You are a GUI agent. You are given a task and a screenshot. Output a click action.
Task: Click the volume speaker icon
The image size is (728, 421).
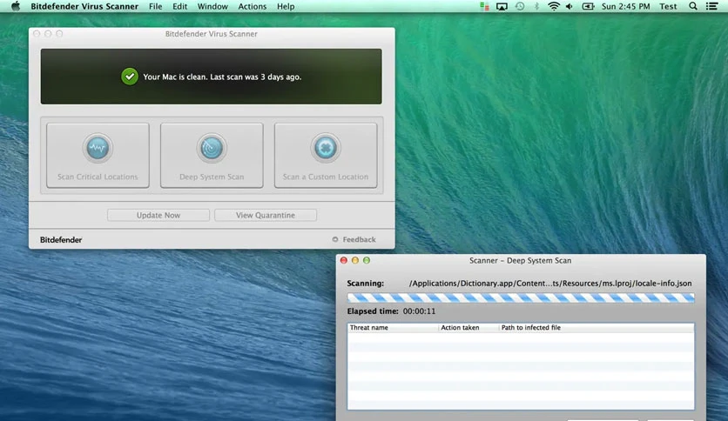(570, 6)
